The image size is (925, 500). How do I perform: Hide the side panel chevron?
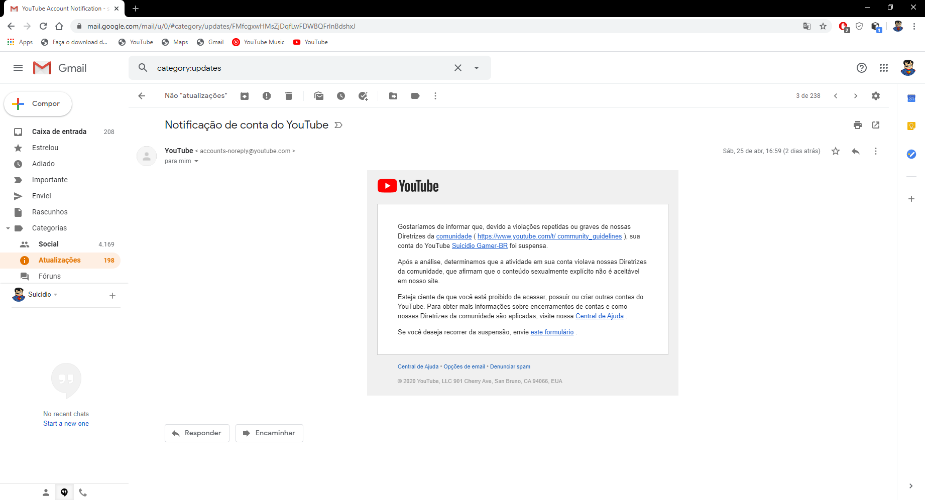pos(911,486)
